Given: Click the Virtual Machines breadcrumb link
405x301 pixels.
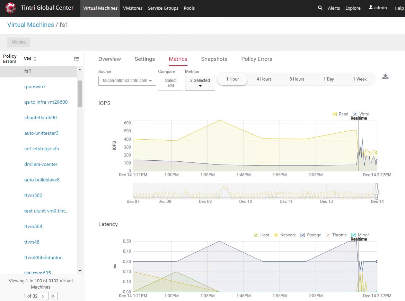Looking at the screenshot, I should point(30,25).
